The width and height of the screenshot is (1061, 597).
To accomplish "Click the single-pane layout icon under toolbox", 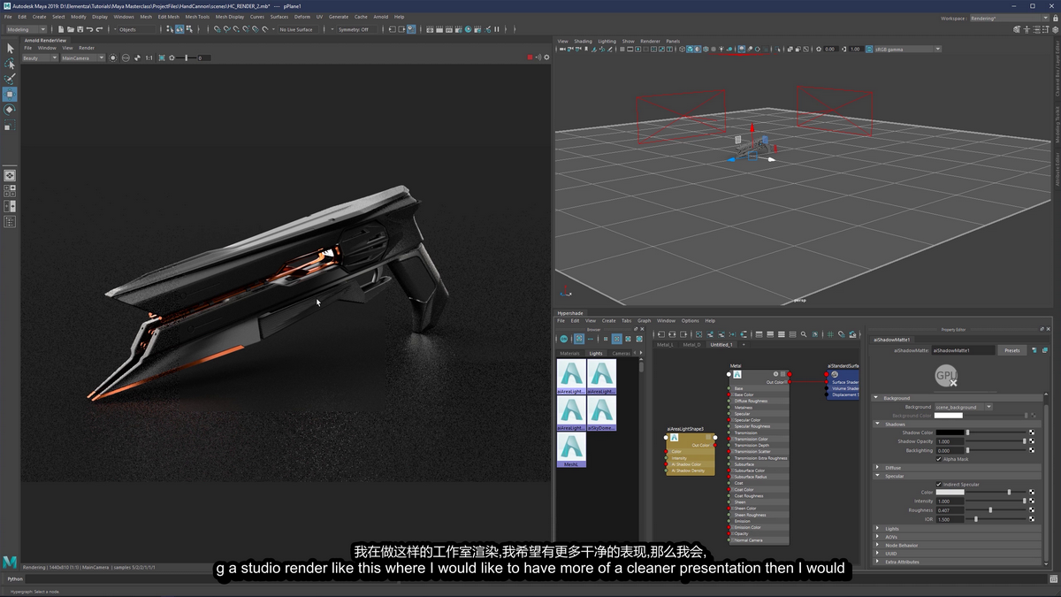I will point(10,176).
